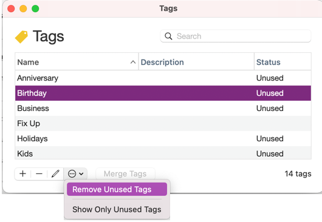The height and width of the screenshot is (222, 322).
Task: Choose Show Only Unused Tags option
Action: [x=117, y=209]
